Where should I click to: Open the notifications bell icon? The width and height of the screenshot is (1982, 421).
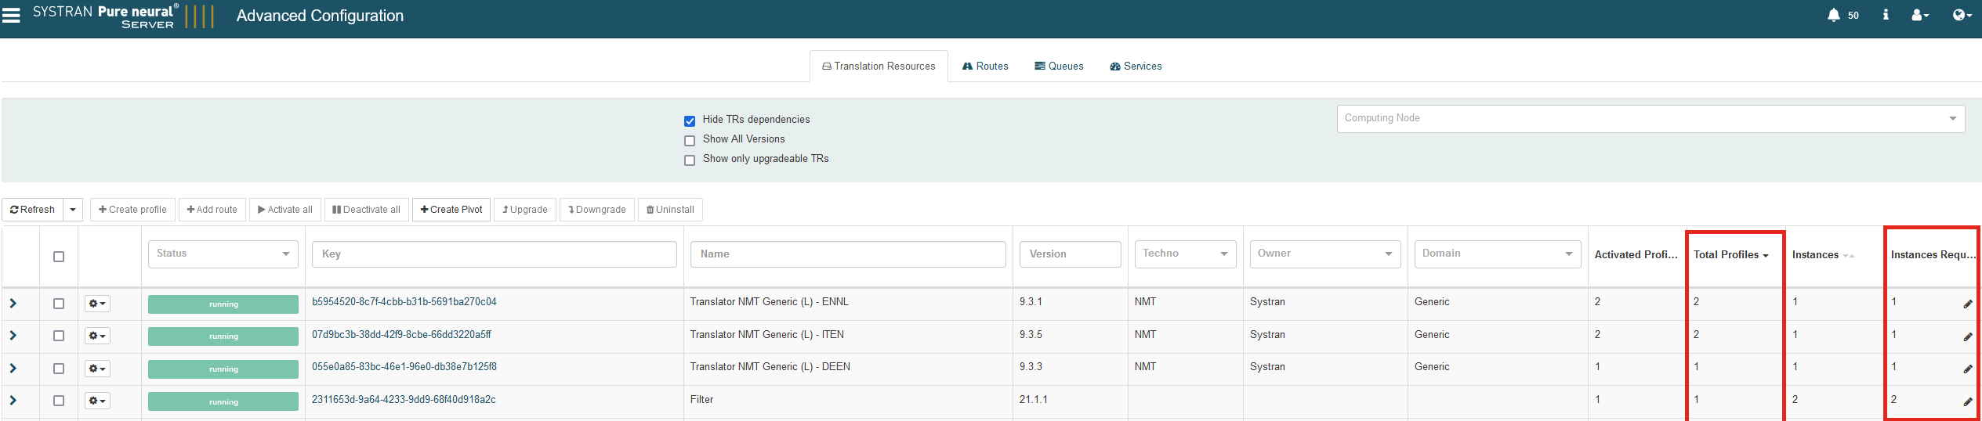(1833, 15)
